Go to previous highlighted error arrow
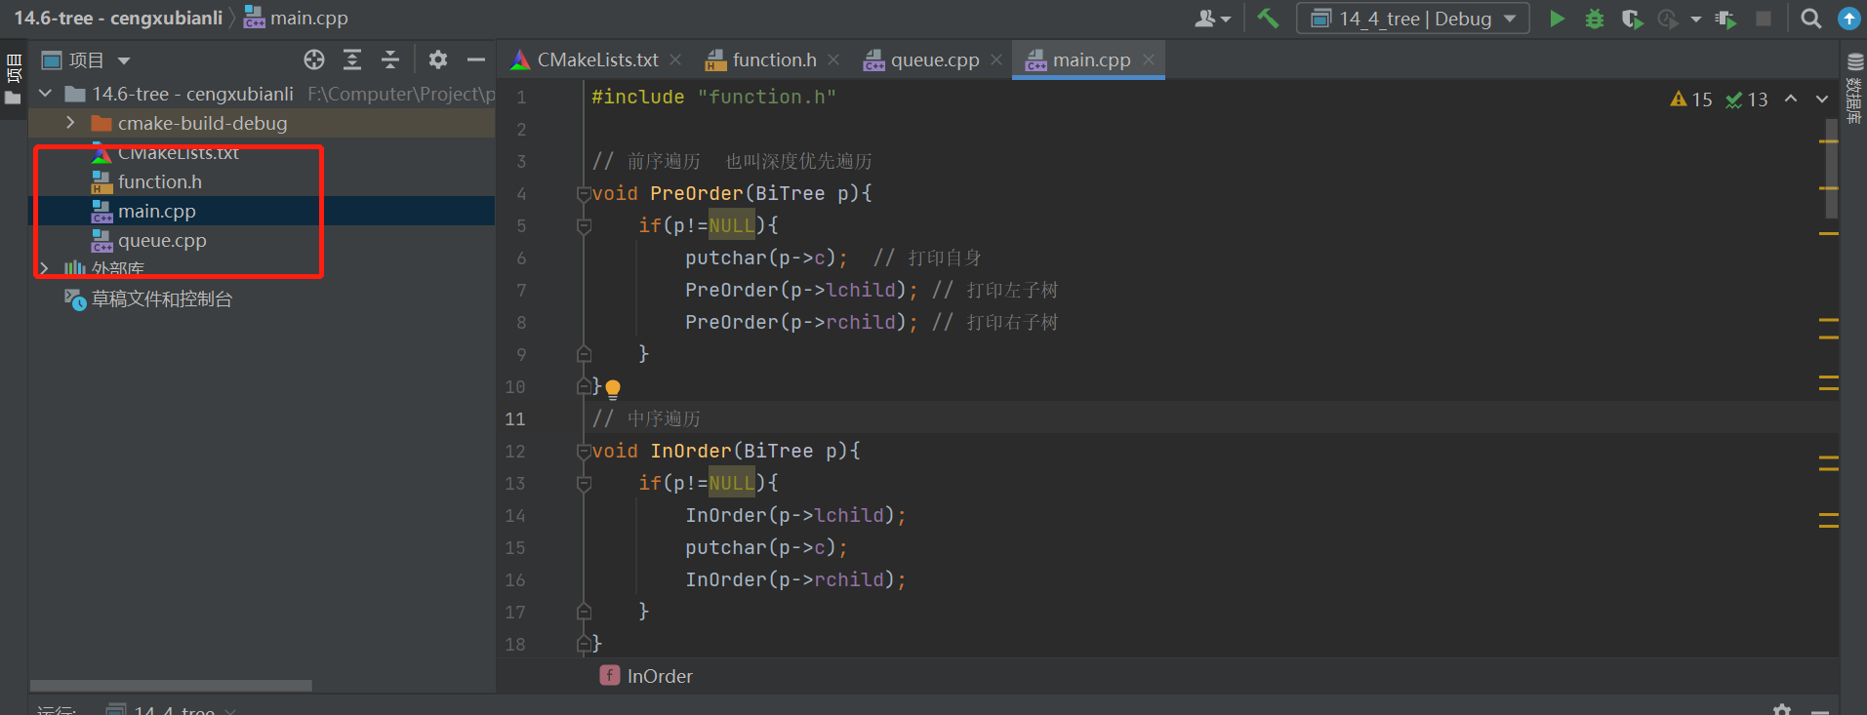This screenshot has width=1867, height=715. [1791, 99]
